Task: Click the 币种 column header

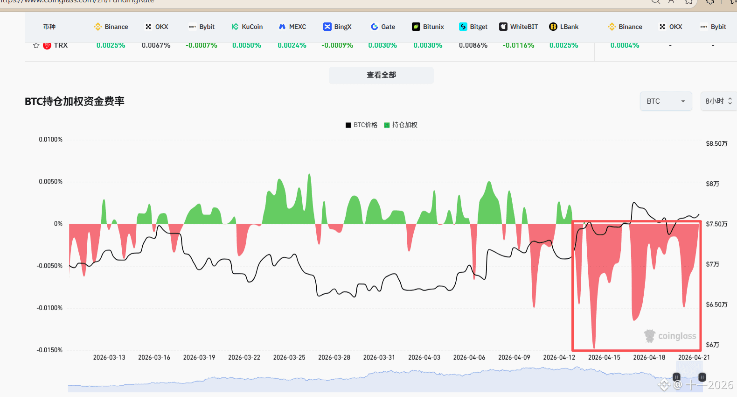Action: pos(49,27)
